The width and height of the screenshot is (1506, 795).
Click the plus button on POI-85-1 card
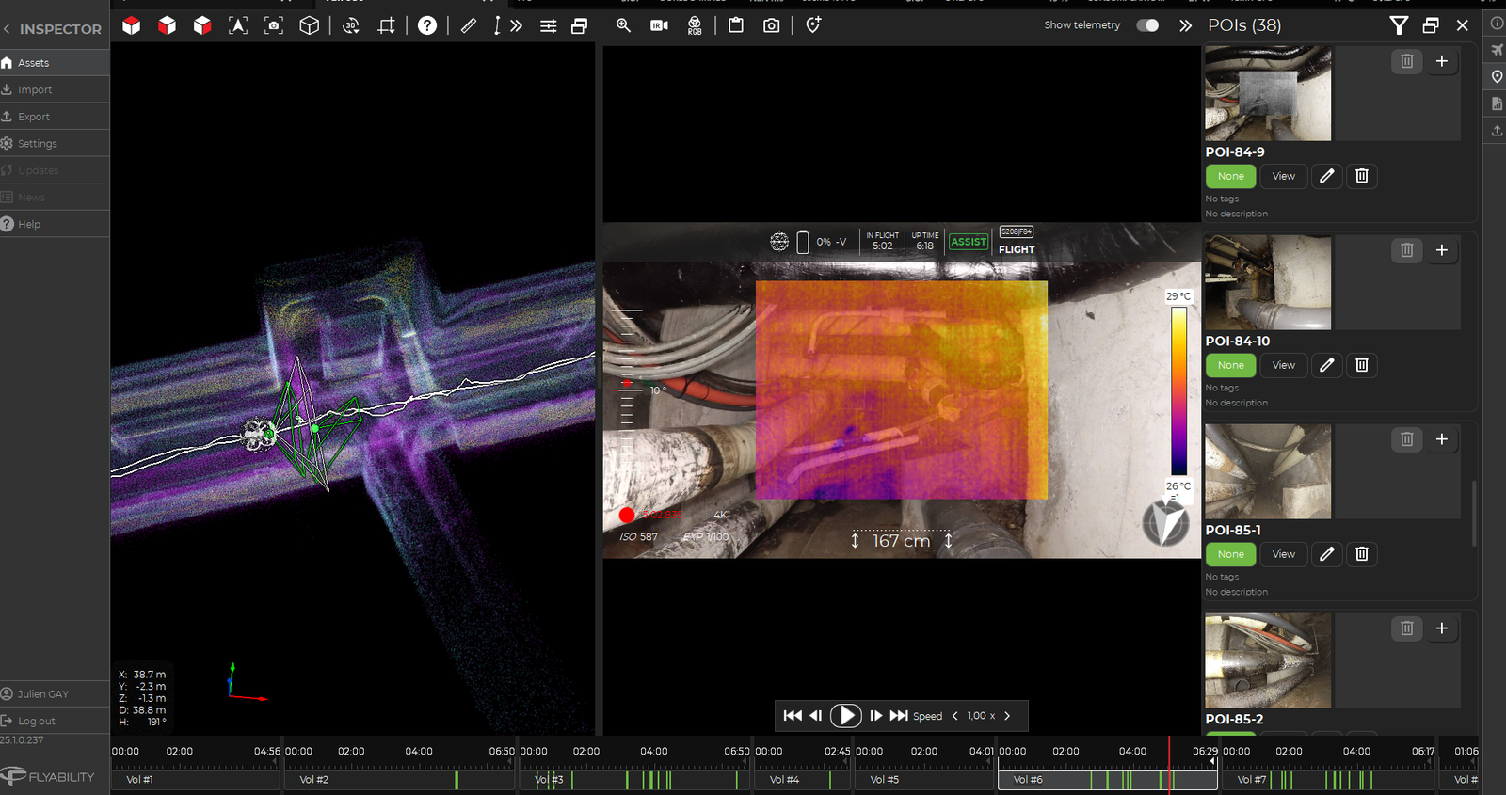coord(1441,439)
